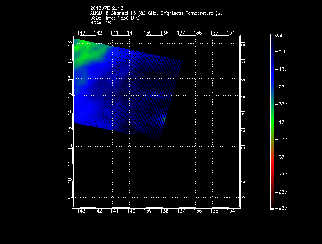The height and width of the screenshot is (244, 322).
Task: Click the AMSU-B Channel 16 title line
Action: [156, 13]
